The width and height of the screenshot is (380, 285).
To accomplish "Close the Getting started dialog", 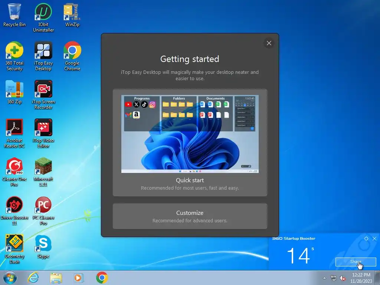I will click(x=269, y=43).
